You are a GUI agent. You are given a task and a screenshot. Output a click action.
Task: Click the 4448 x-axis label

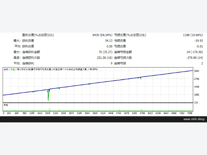pyautogui.click(x=111, y=113)
